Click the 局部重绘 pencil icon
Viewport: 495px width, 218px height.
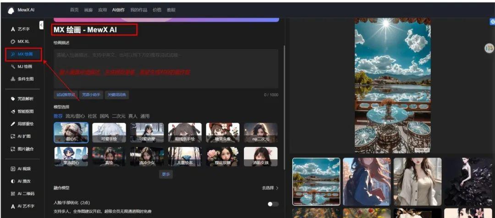tap(13, 124)
